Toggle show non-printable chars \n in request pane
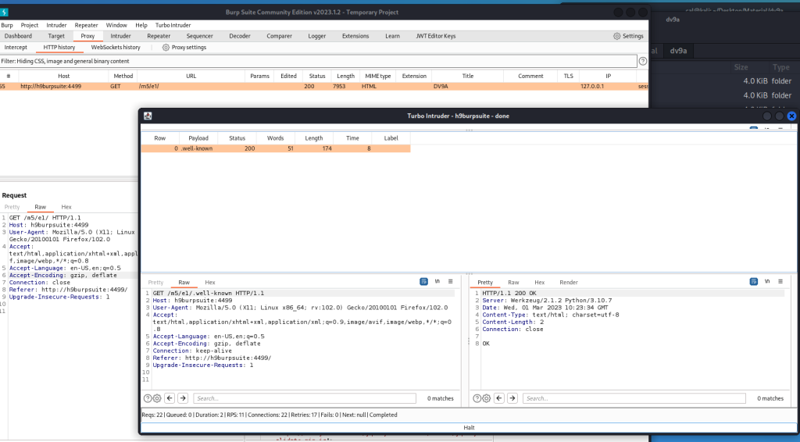The image size is (800, 442). click(x=437, y=281)
